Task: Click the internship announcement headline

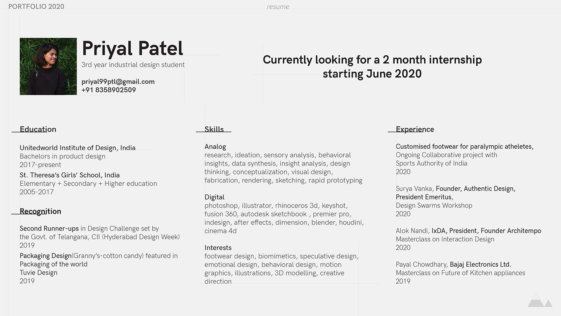Action: (372, 67)
